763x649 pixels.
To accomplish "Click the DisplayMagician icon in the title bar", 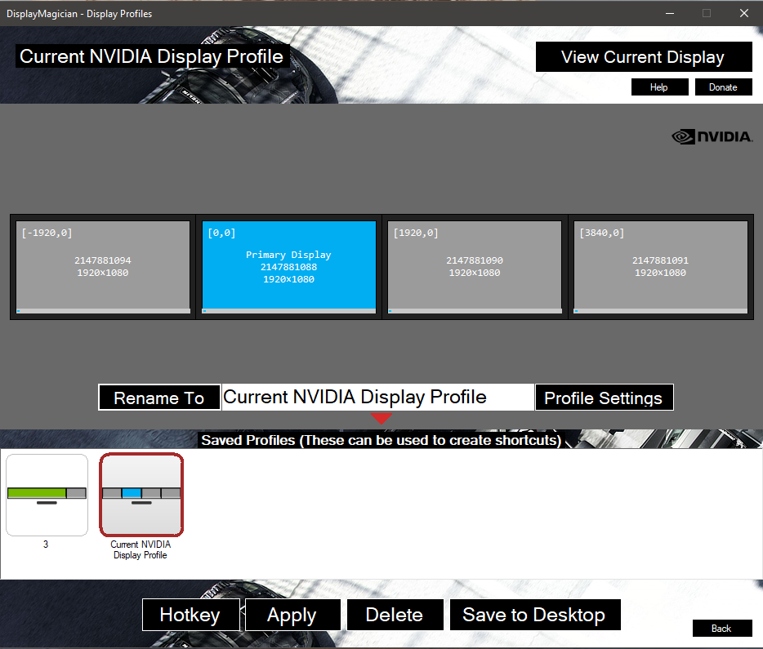I will pos(9,13).
